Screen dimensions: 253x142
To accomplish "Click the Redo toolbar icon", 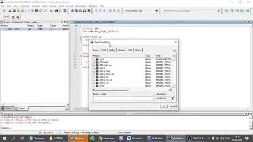I will click(45, 11).
